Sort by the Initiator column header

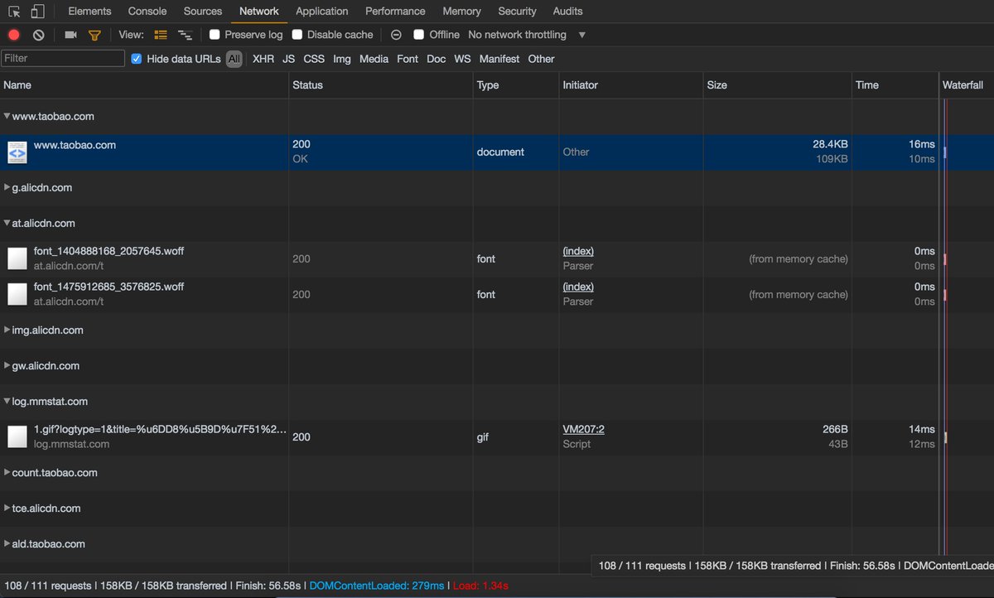tap(631, 85)
